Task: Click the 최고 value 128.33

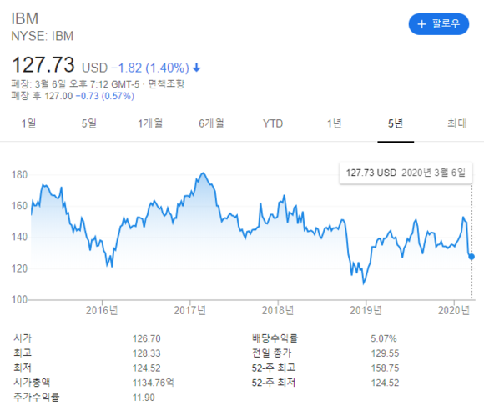Action: (147, 353)
